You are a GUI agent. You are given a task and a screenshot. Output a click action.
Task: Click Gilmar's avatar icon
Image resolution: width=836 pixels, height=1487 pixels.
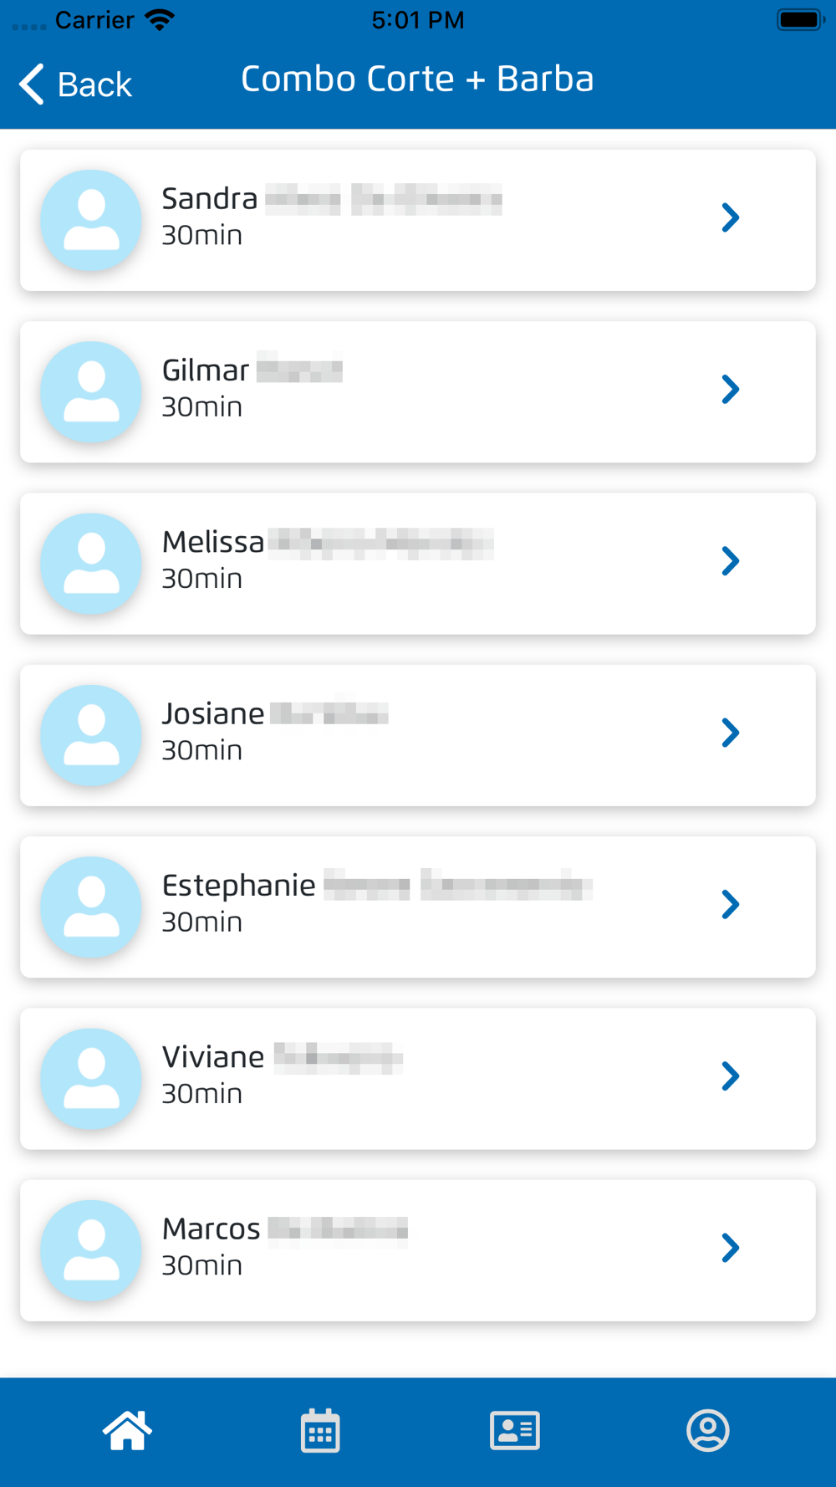[91, 391]
